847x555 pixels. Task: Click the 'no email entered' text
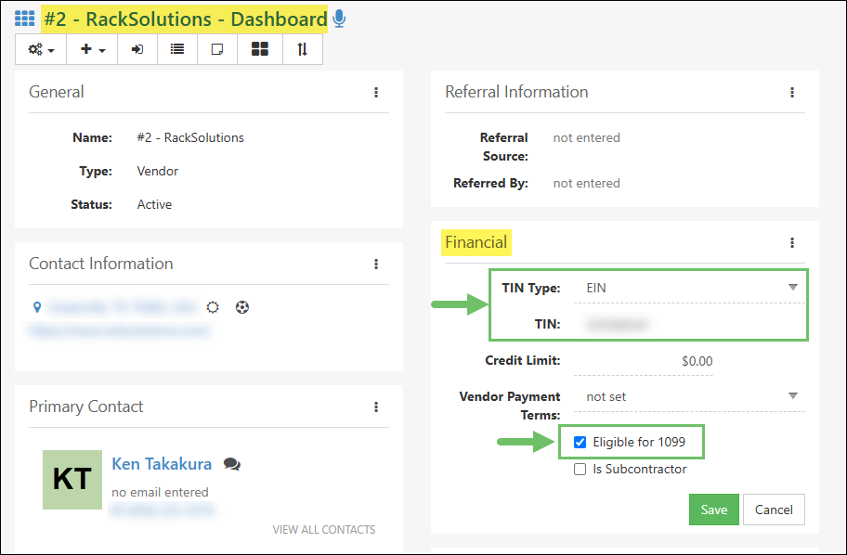coord(160,493)
